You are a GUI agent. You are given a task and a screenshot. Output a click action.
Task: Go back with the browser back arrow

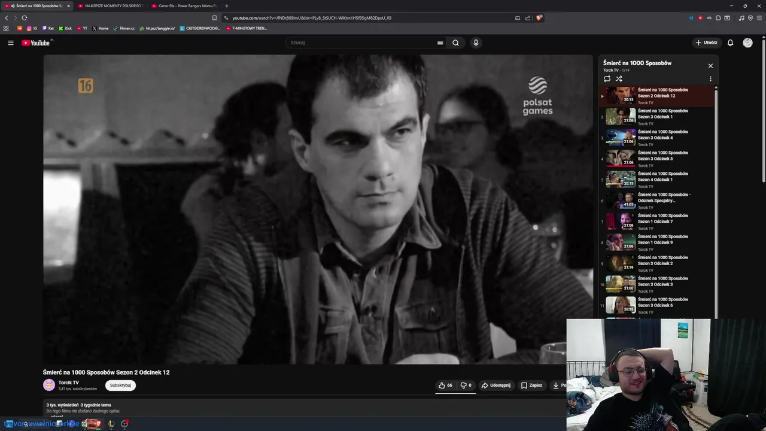point(7,18)
